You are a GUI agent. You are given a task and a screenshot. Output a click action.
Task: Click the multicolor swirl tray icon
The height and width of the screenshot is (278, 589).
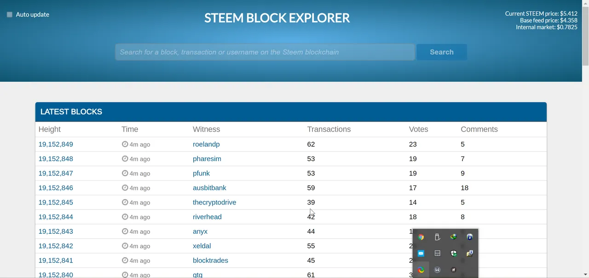[x=421, y=270]
